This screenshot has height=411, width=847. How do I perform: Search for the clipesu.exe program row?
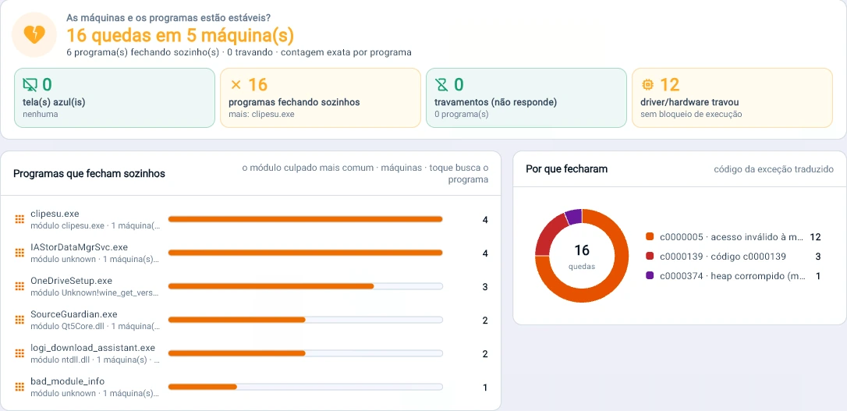250,219
